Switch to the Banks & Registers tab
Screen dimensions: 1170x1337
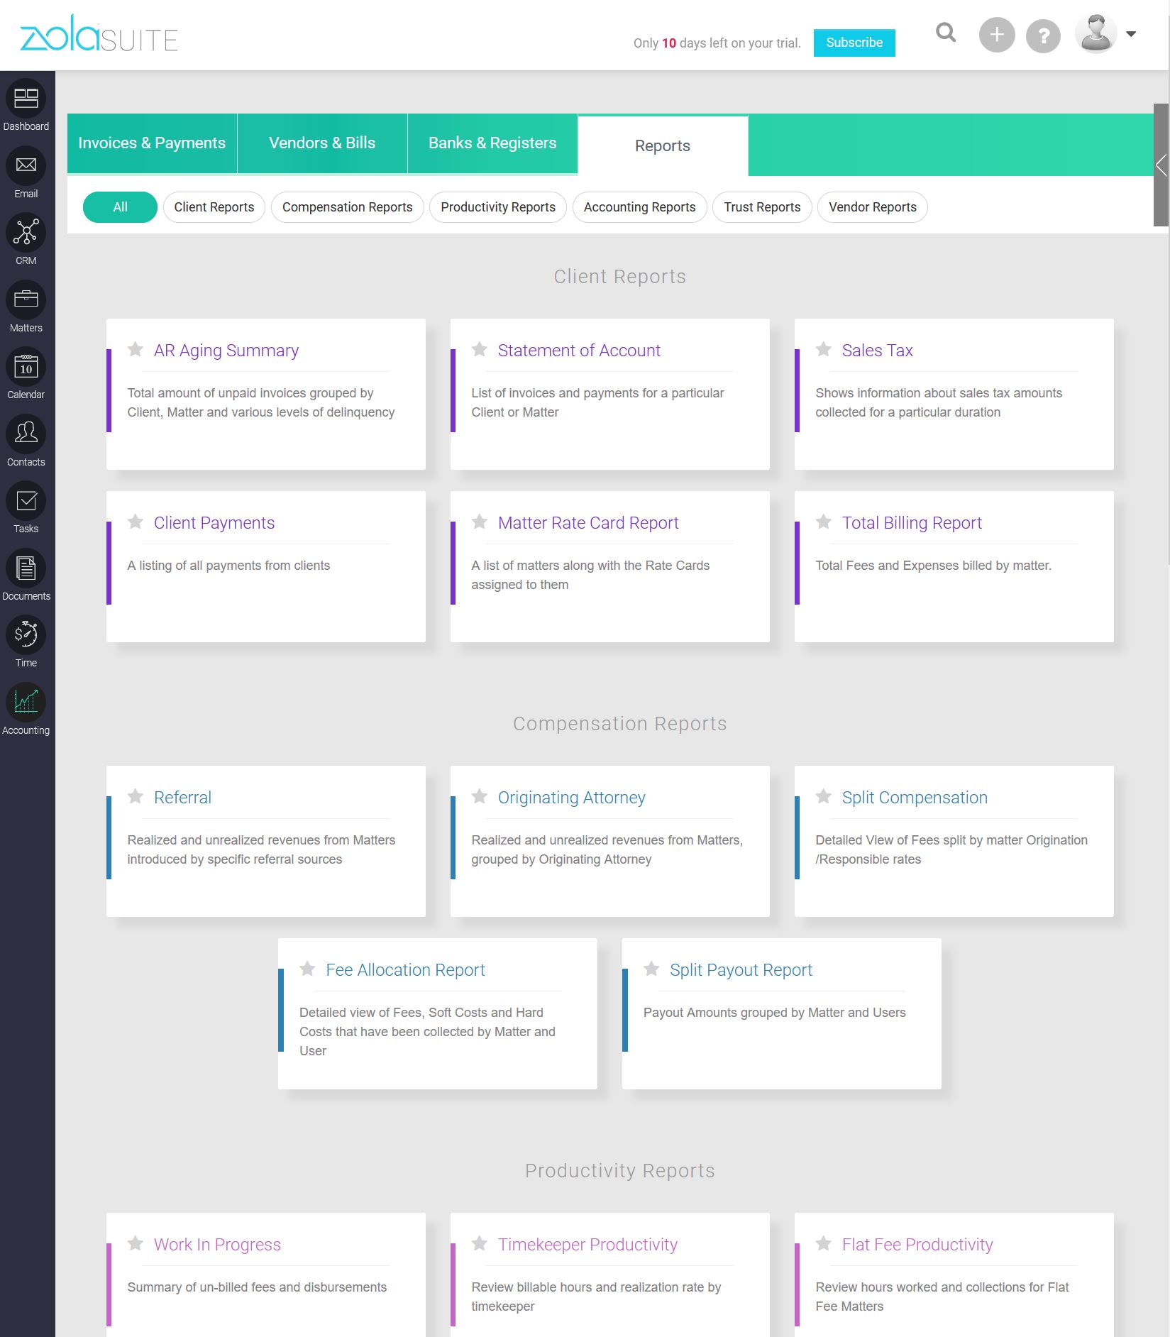pos(492,143)
